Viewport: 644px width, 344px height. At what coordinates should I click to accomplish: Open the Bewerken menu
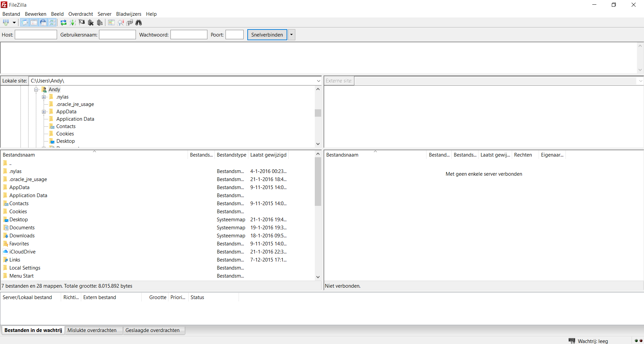pos(36,14)
